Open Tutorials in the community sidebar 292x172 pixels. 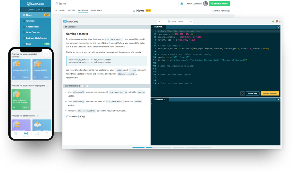[x=36, y=21]
